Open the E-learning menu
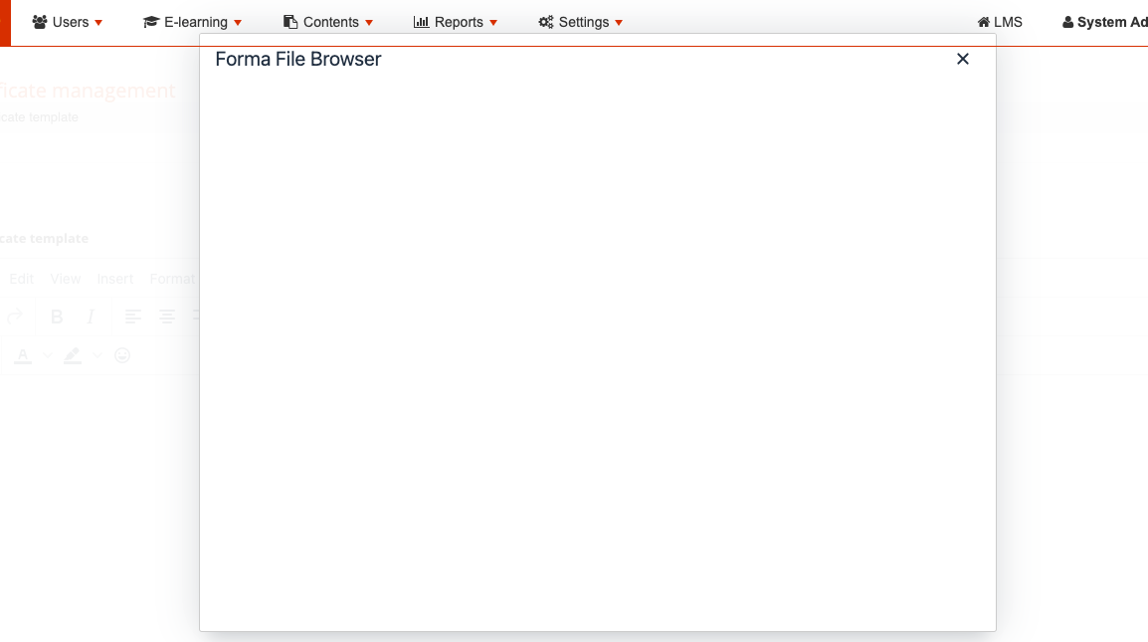This screenshot has width=1148, height=642. [x=193, y=22]
